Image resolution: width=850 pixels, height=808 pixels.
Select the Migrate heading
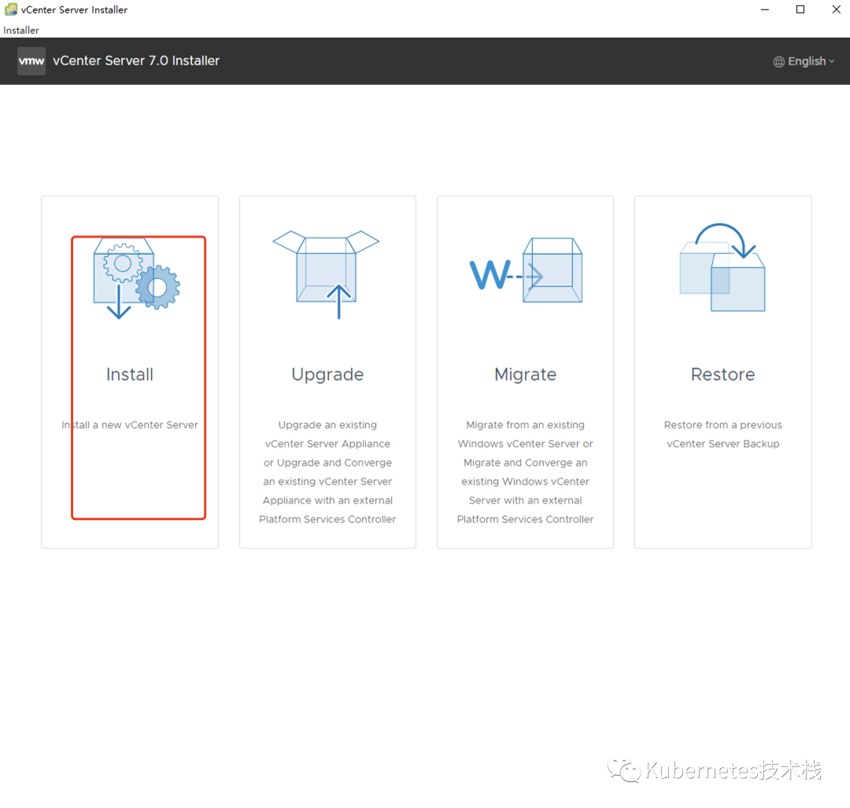click(x=525, y=375)
